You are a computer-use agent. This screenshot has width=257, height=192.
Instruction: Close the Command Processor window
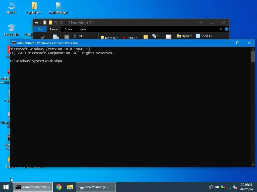[x=249, y=43]
